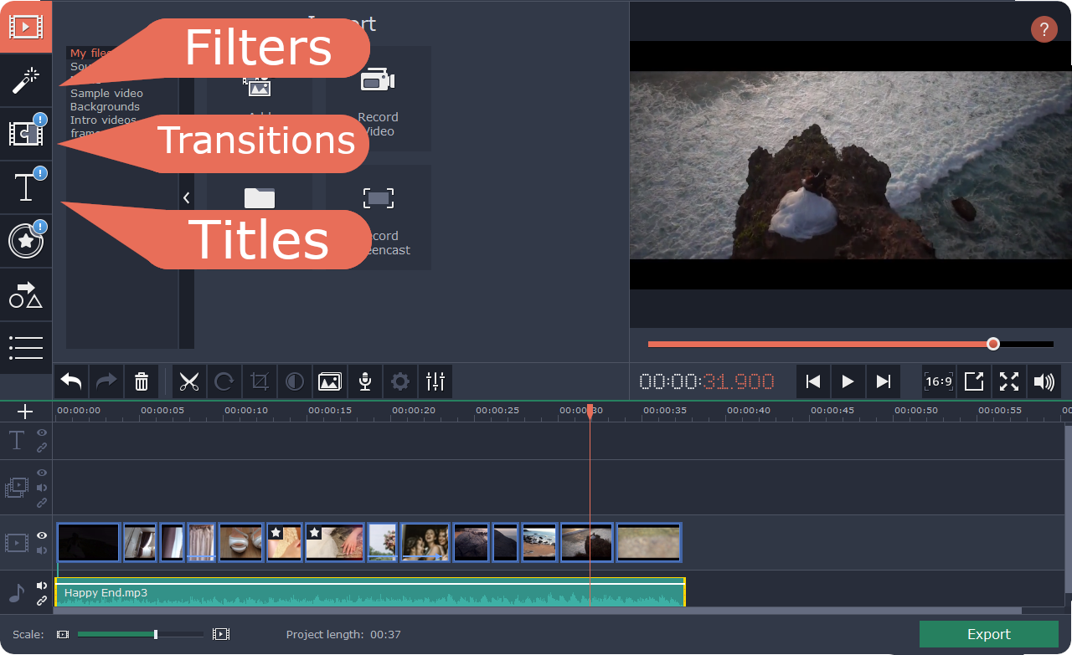Viewport: 1072px width, 655px height.
Task: Mute the audio track speaker toggle
Action: click(x=41, y=584)
